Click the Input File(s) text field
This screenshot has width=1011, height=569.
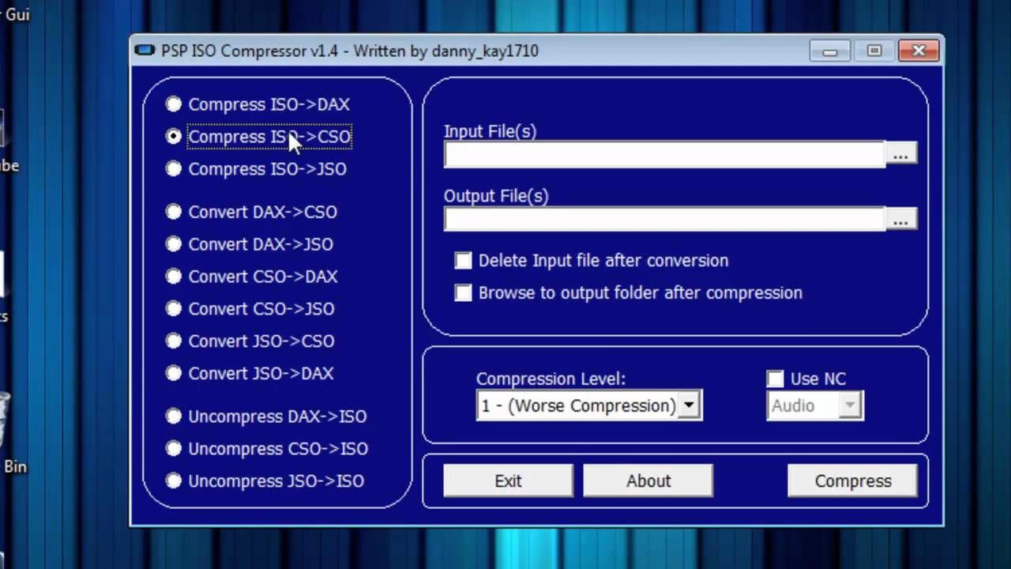664,154
